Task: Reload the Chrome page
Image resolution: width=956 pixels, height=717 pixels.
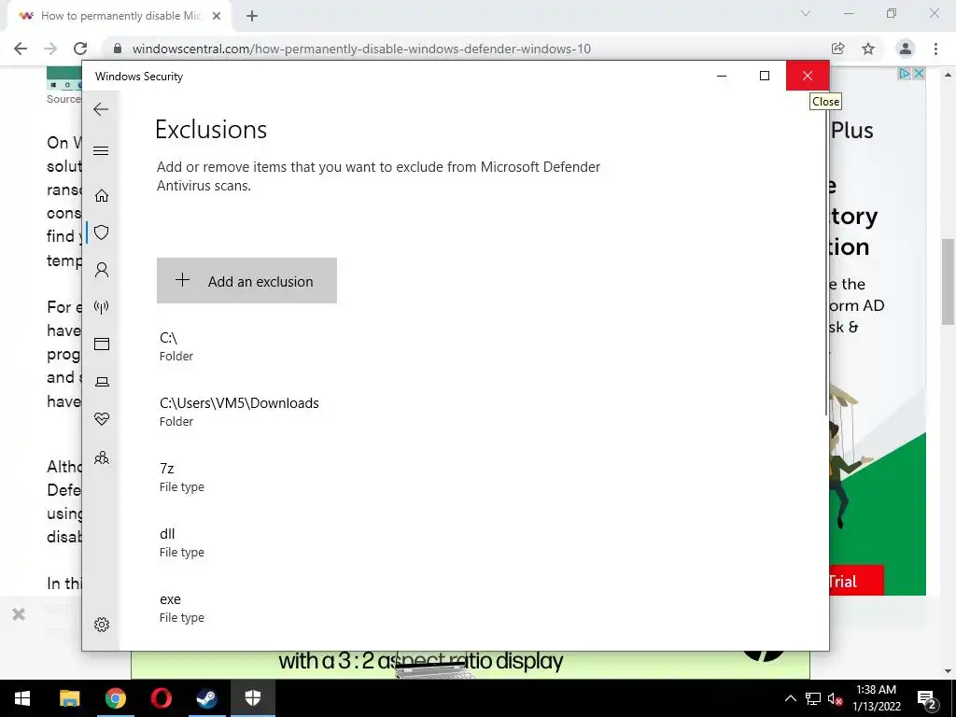Action: (80, 49)
